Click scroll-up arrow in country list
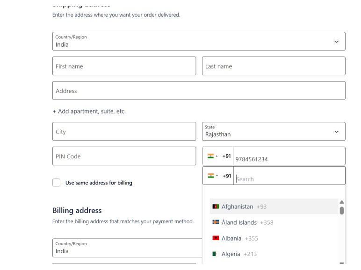The image size is (361, 270). 341,202
